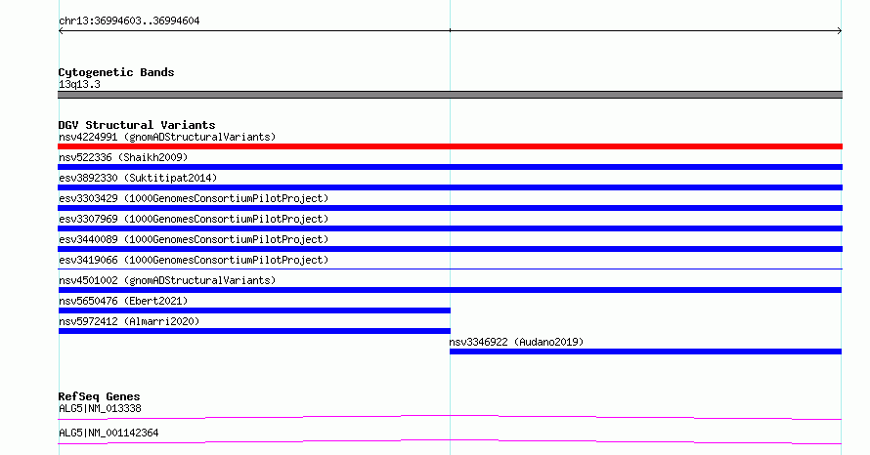The width and height of the screenshot is (870, 455).
Task: Click the thin blue line under esv3419066
Action: (x=450, y=269)
